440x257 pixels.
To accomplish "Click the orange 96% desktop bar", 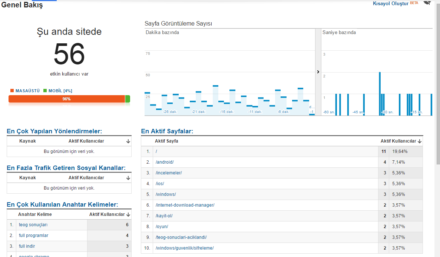I will (x=67, y=99).
